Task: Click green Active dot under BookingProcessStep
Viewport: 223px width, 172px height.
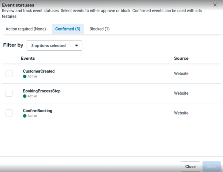Action: coord(25,96)
